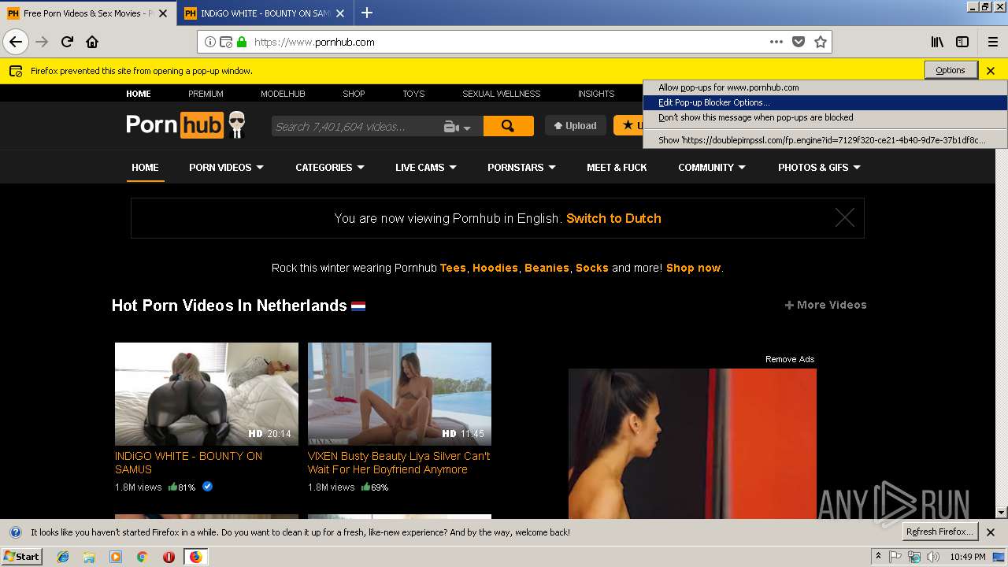This screenshot has height=567, width=1008.
Task: Click the Upload button
Action: (575, 125)
